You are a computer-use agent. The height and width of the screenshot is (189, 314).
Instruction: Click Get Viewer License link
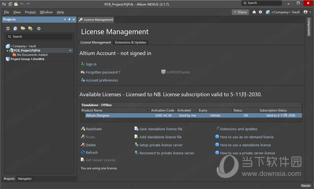[100, 160]
